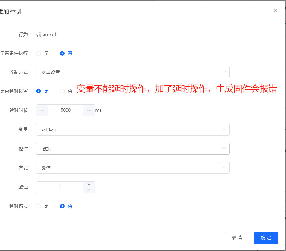286x251 pixels.
Task: Click the 确定 confirm button
Action: (x=266, y=238)
